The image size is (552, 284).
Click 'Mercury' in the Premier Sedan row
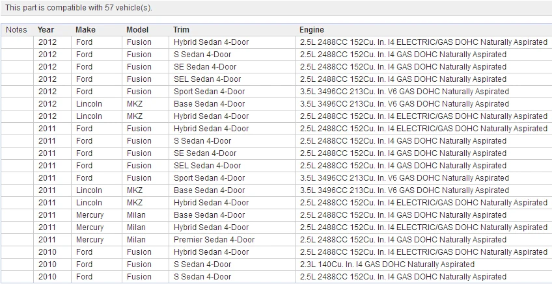click(90, 240)
